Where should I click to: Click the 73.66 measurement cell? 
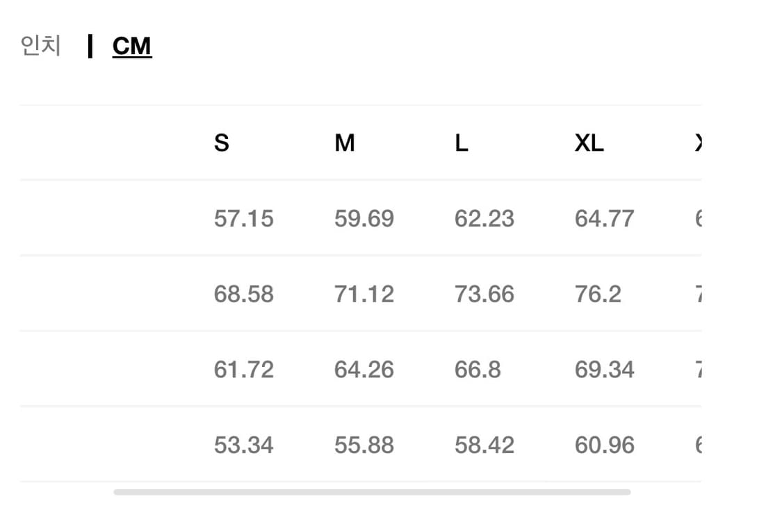(484, 294)
